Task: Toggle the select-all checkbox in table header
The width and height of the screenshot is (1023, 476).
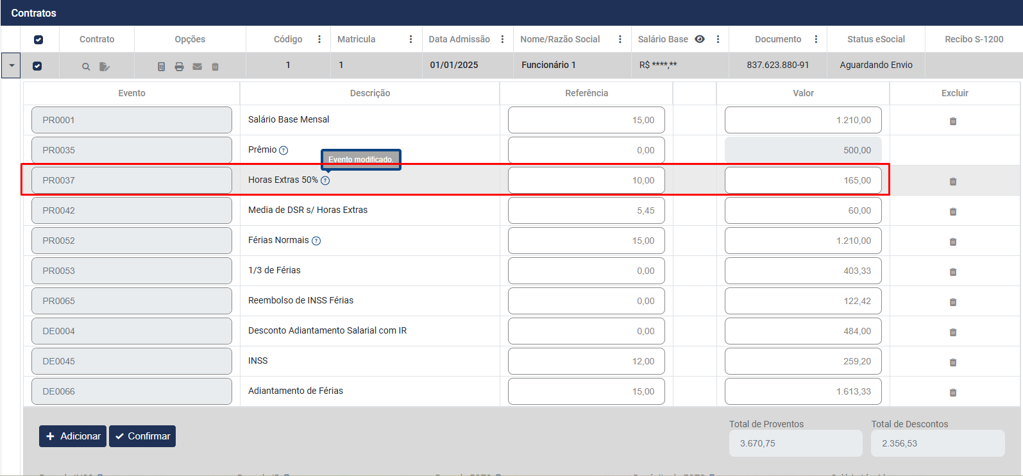Action: point(38,40)
